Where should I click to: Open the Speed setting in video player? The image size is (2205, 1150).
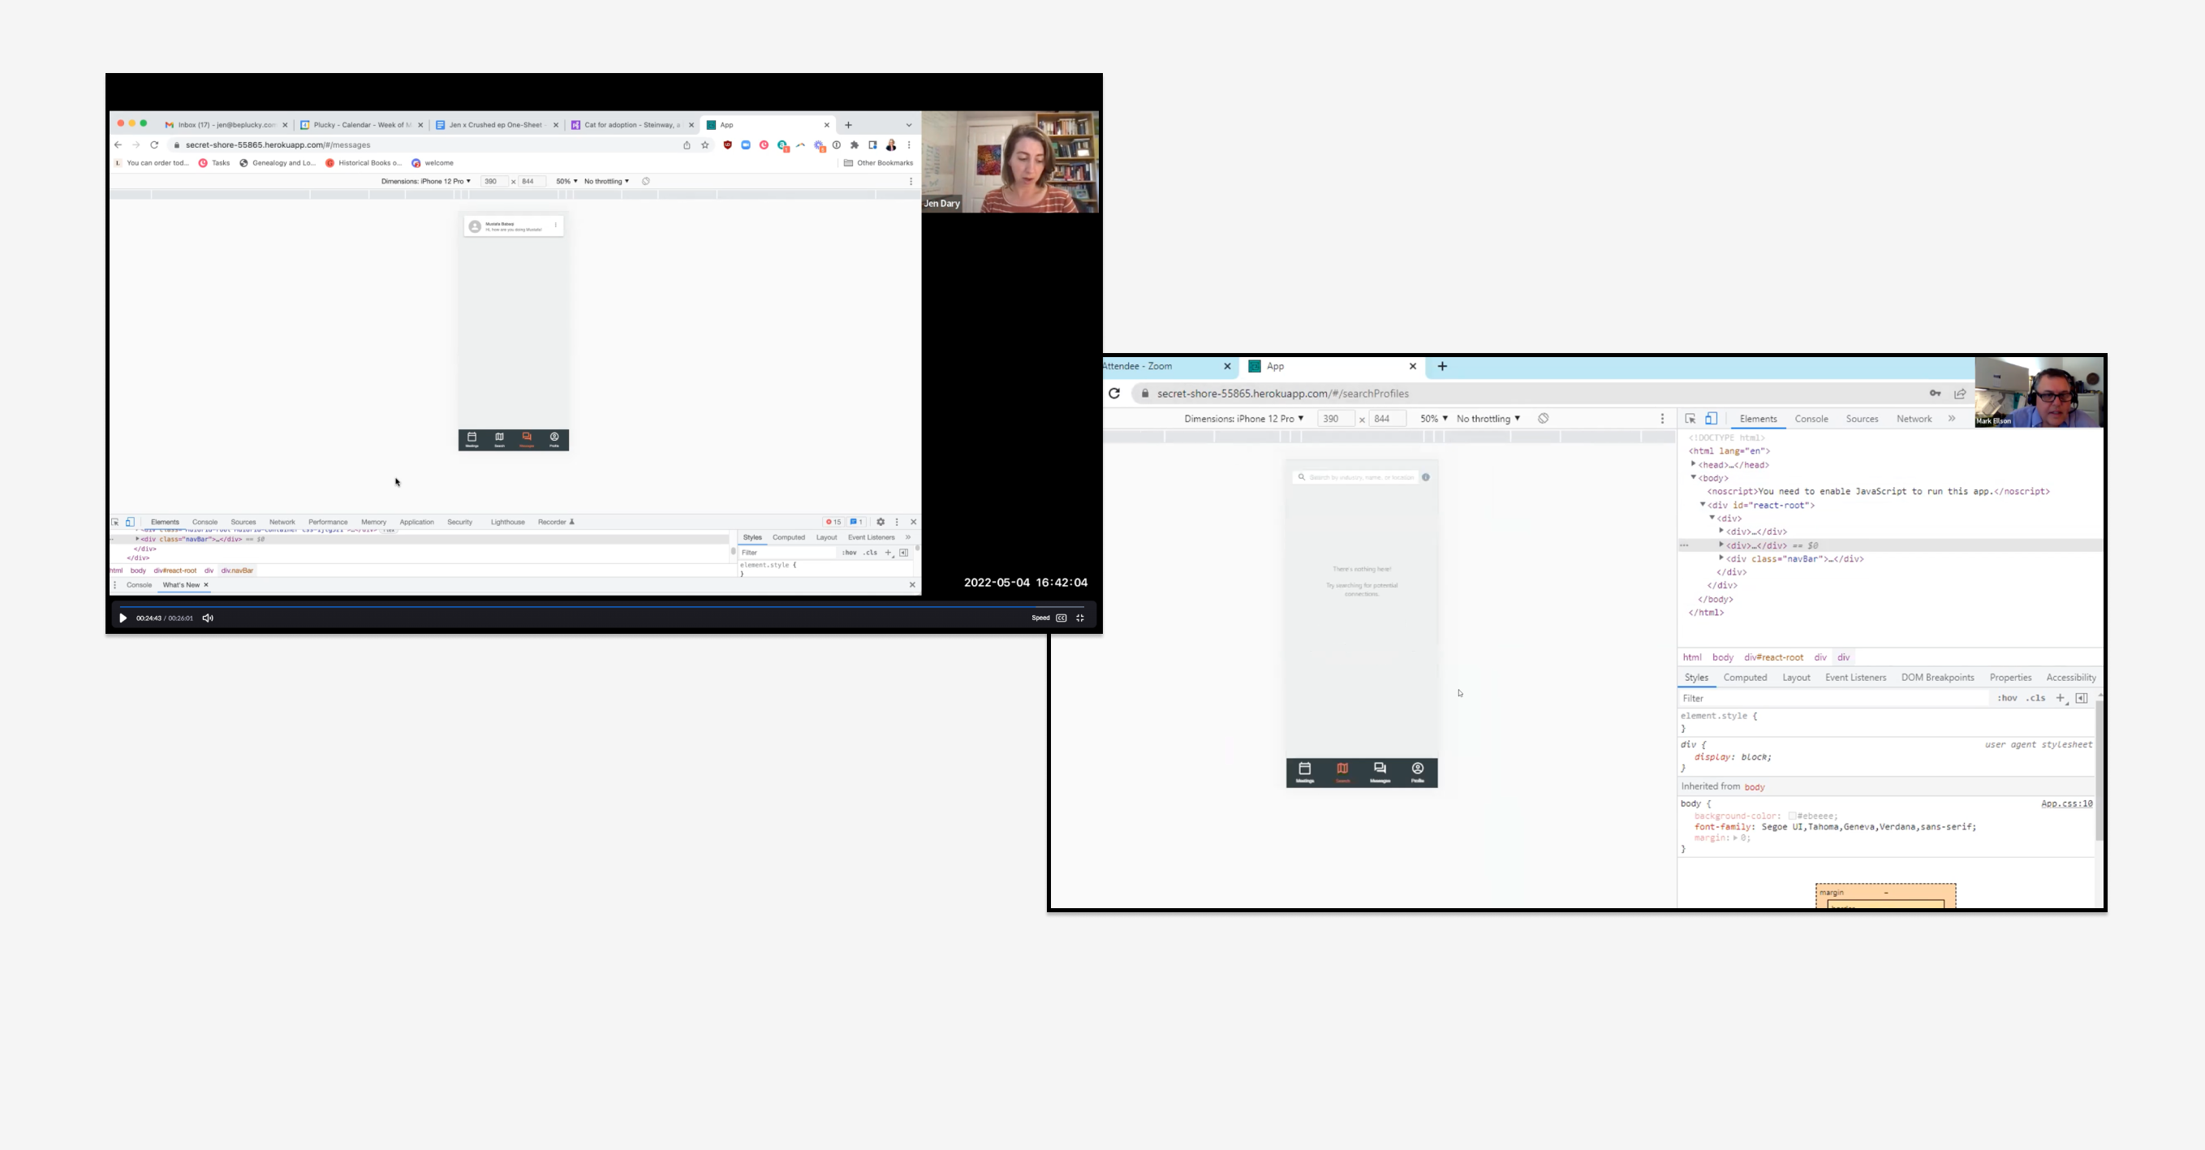[x=1040, y=618]
